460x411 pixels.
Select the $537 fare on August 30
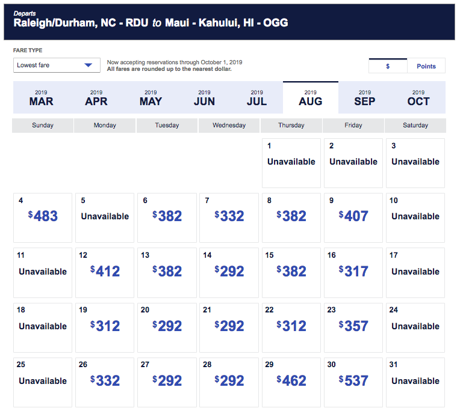click(353, 381)
